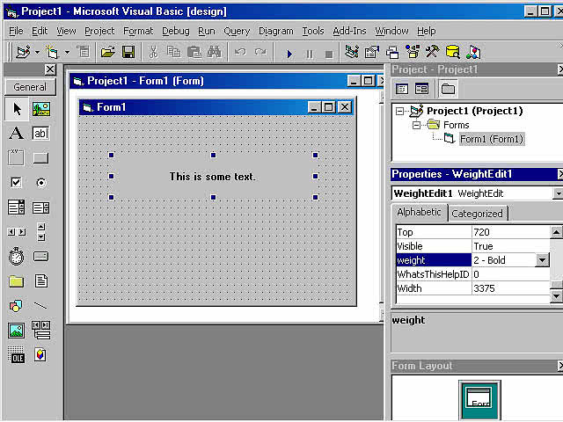Open Add Form dropdown arrow in toolbar
The image size is (563, 422).
tap(67, 53)
